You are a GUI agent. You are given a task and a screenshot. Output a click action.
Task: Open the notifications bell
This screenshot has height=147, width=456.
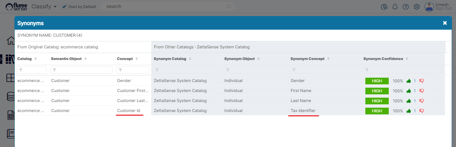395,7
